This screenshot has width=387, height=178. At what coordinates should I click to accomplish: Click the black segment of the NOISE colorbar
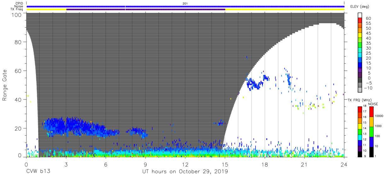pyautogui.click(x=372, y=152)
